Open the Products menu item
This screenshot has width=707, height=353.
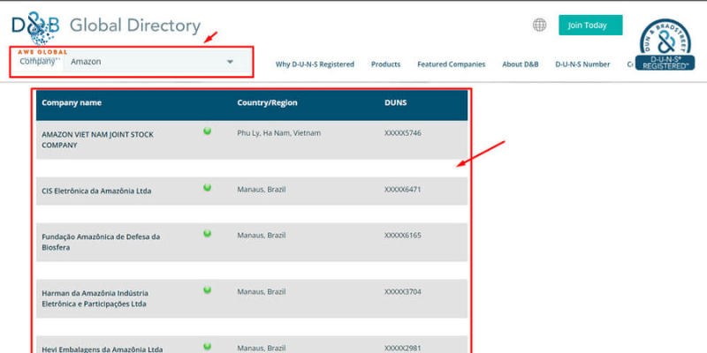[x=385, y=64]
